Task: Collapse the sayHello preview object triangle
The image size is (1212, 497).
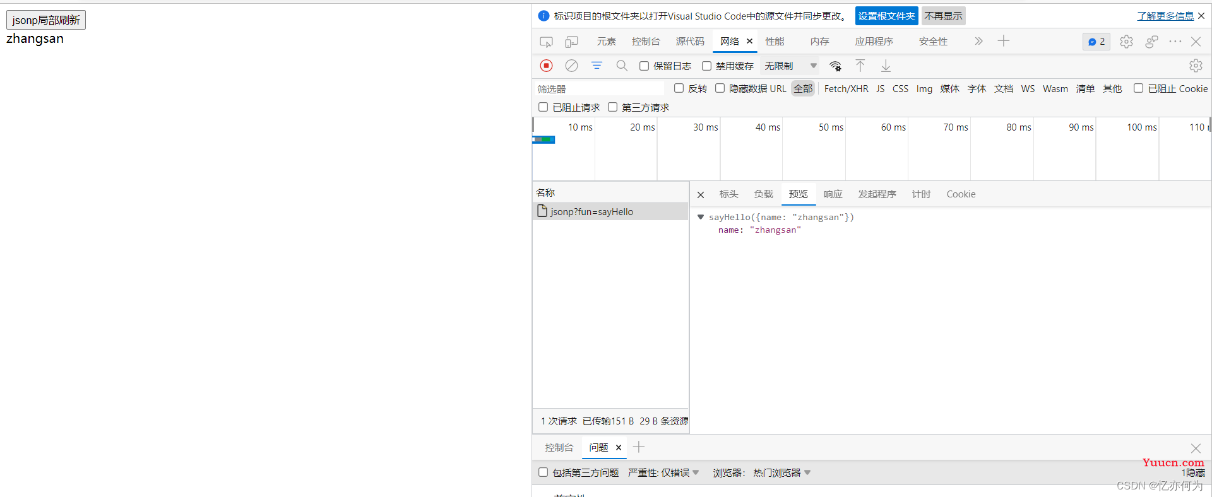Action: (701, 217)
